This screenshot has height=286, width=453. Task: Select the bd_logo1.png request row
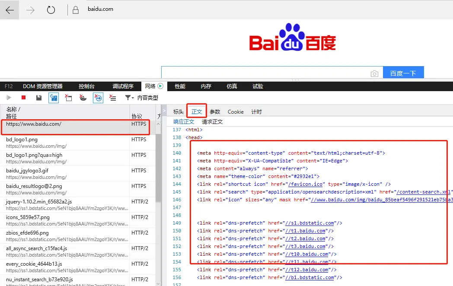pyautogui.click(x=78, y=143)
